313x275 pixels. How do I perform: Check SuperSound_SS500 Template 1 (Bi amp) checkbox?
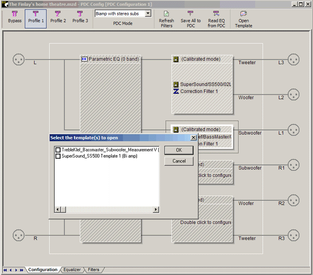click(x=58, y=156)
